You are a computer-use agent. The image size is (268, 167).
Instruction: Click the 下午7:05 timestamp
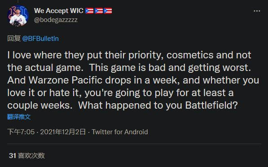point(21,132)
